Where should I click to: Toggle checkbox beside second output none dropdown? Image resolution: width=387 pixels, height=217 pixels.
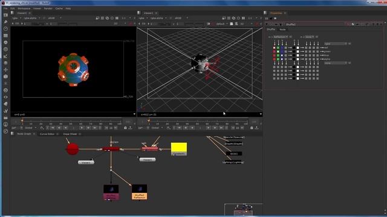(350, 63)
